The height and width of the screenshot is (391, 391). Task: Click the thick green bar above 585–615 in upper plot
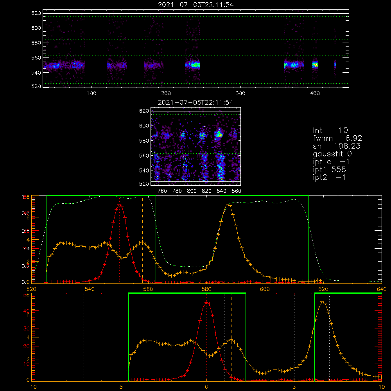[x=264, y=195]
